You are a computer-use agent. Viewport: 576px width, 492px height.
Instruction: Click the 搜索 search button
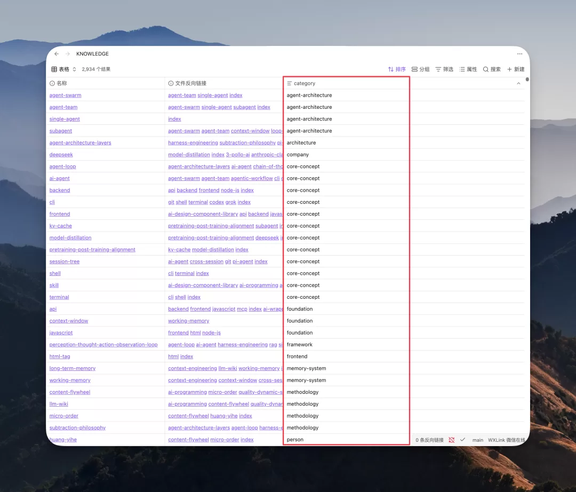pyautogui.click(x=492, y=69)
